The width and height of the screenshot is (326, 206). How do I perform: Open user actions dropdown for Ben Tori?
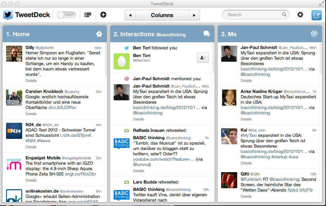tap(203, 58)
